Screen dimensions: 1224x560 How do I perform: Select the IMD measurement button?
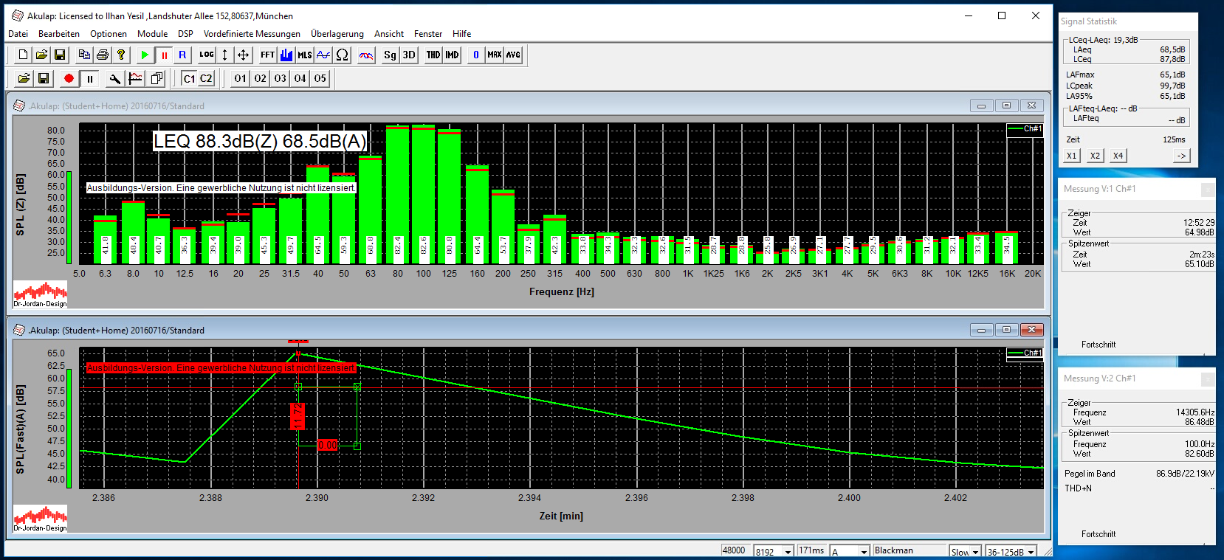[x=452, y=55]
